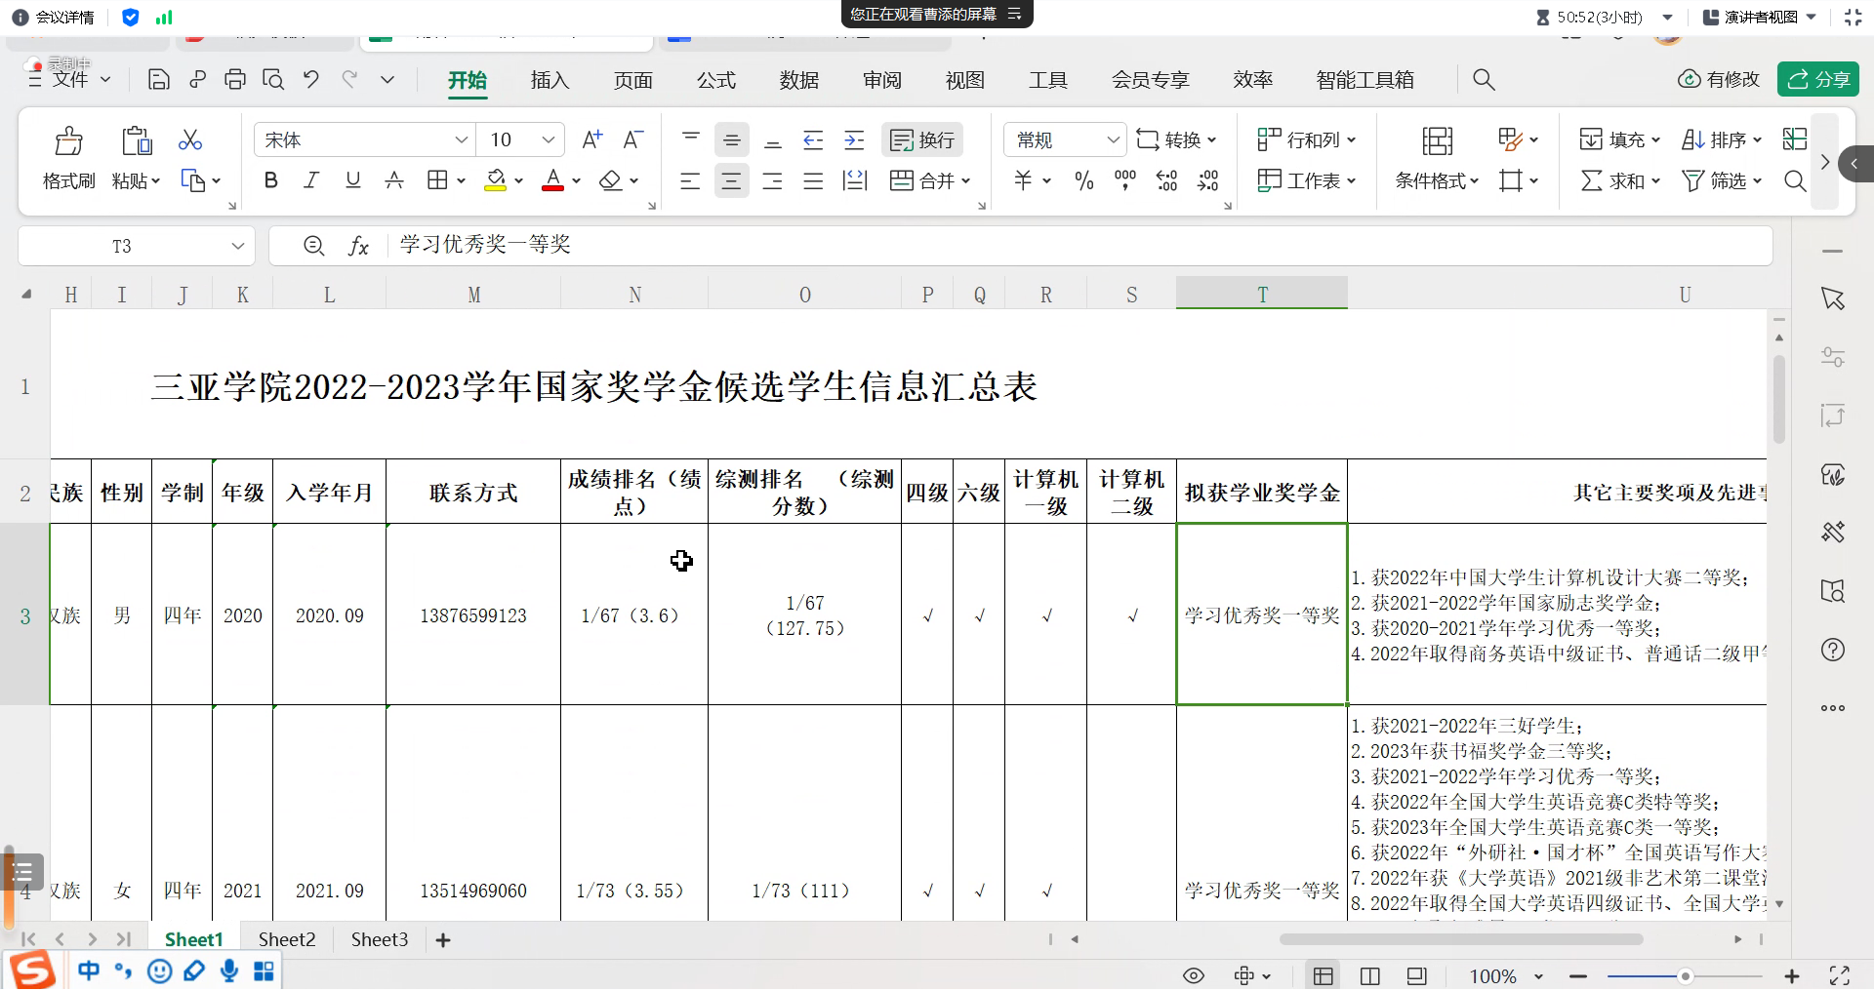Click the zoom slider handle in status bar
This screenshot has width=1874, height=991.
point(1685,976)
